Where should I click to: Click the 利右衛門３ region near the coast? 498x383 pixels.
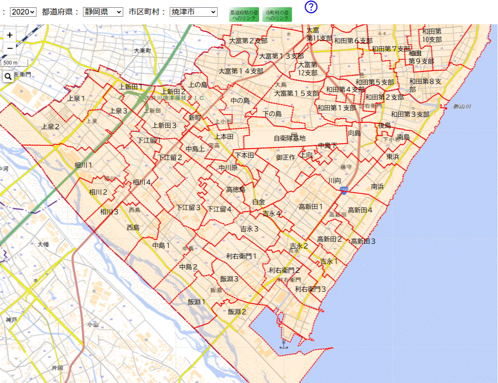click(310, 289)
